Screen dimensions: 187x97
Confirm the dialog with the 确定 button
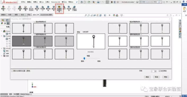[x=147, y=77]
